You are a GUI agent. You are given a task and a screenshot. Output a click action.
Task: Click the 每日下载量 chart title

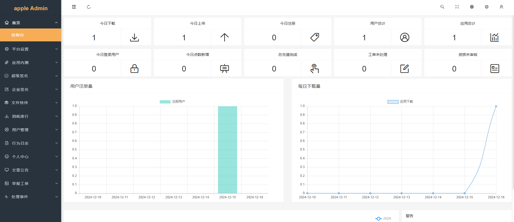(309, 86)
